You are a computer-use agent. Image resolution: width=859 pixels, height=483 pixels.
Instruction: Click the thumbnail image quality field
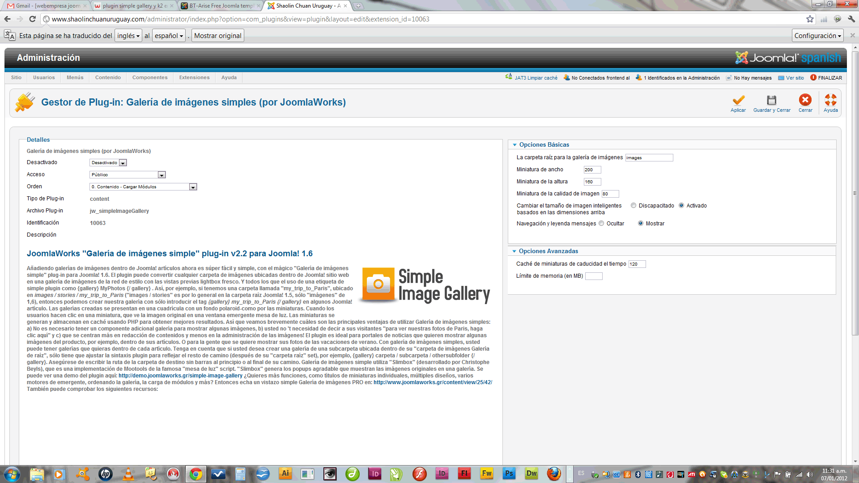[610, 194]
